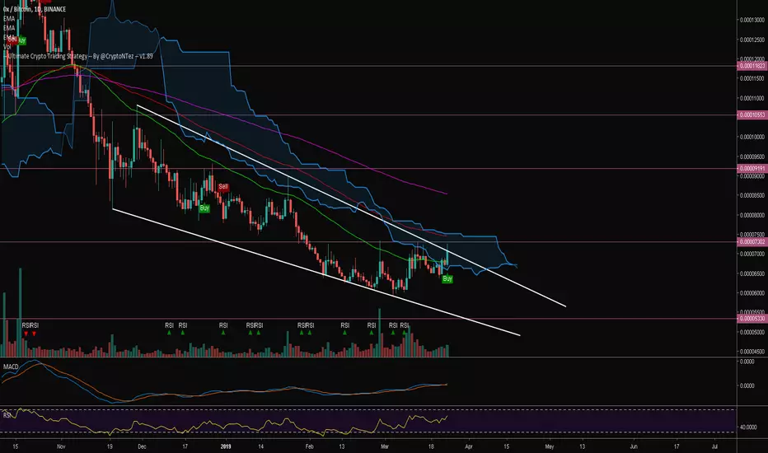Image resolution: width=768 pixels, height=453 pixels.
Task: Click the 40.000 value on the RSI axis
Action: pyautogui.click(x=748, y=427)
